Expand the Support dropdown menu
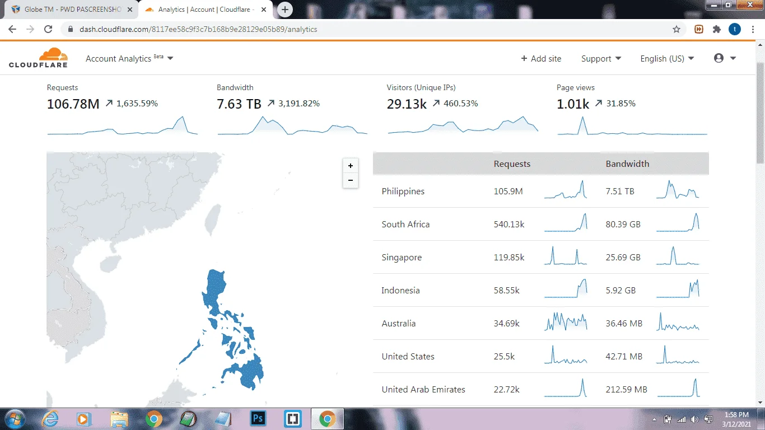Viewport: 765px width, 430px height. coord(601,58)
